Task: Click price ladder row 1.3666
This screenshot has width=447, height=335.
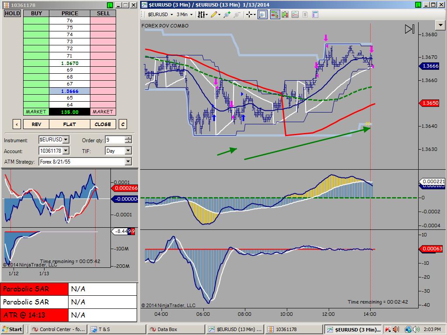Action: pyautogui.click(x=69, y=91)
